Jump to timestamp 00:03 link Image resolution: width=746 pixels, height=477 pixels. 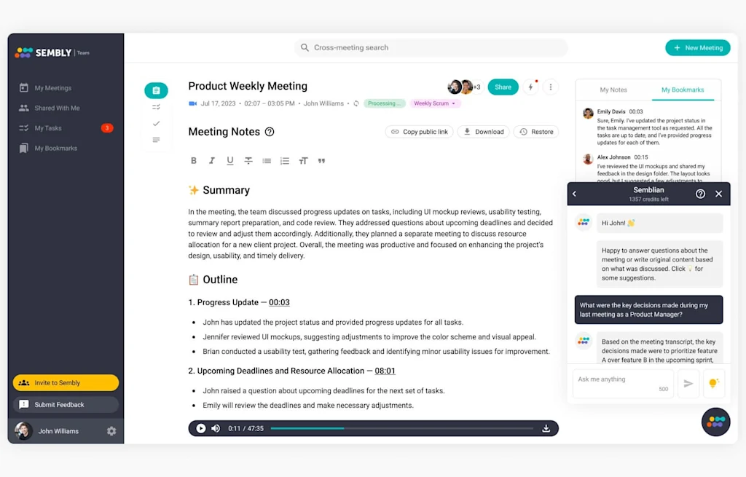[279, 302]
